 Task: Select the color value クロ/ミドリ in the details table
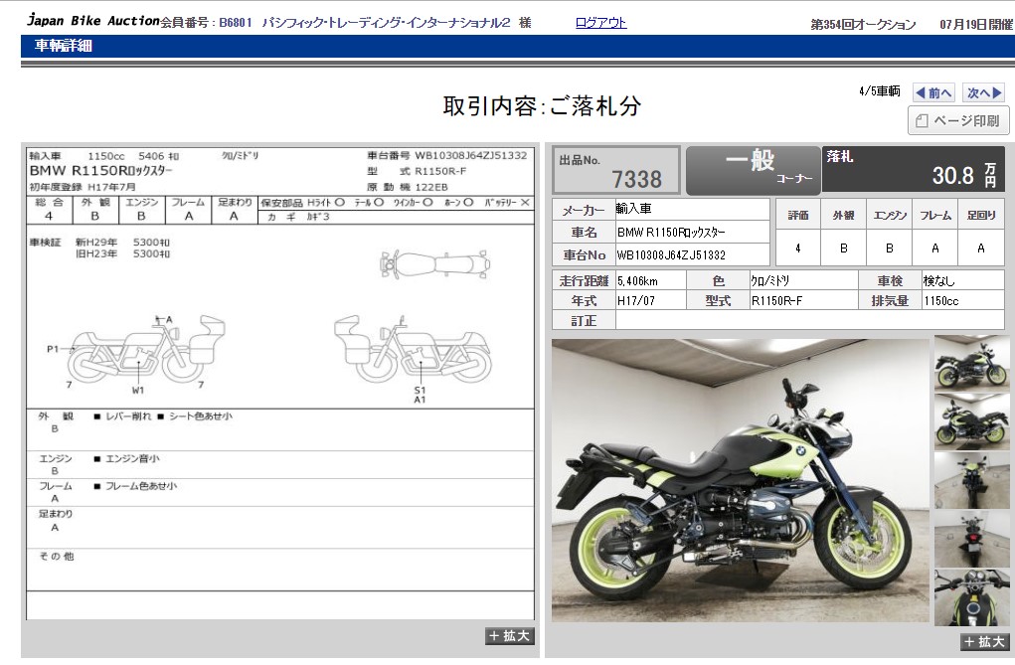(x=769, y=281)
